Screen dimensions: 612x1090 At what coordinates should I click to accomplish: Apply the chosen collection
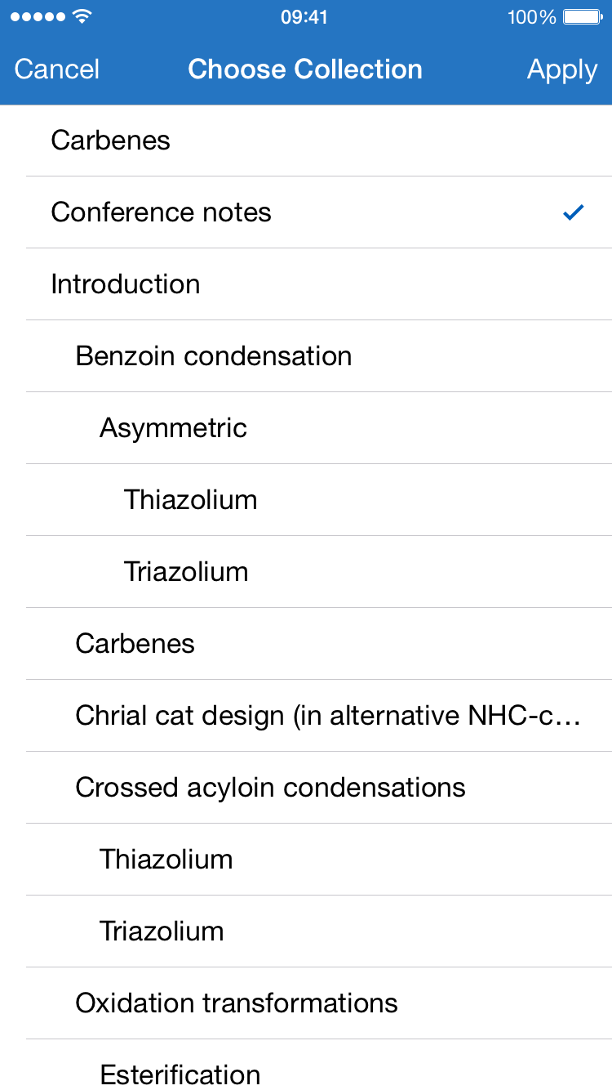pyautogui.click(x=562, y=70)
